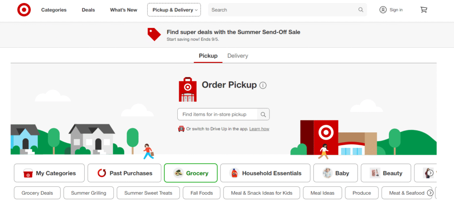Click the in-store pickup search magnifier button
Screen dimensions: 454x208
point(263,114)
